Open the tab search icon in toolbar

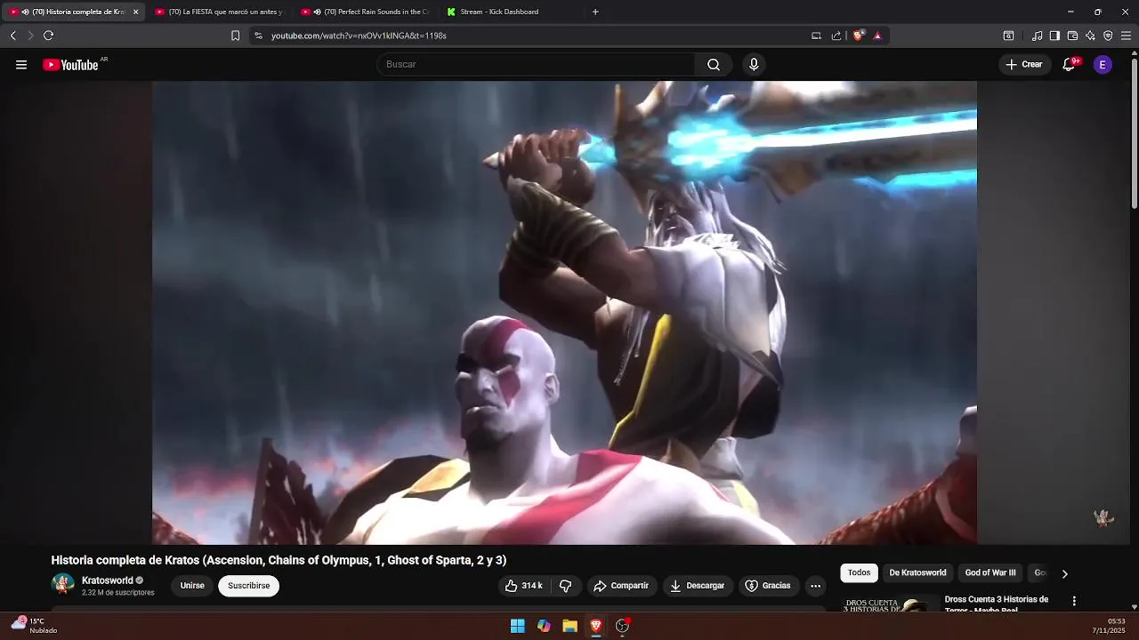point(1008,36)
